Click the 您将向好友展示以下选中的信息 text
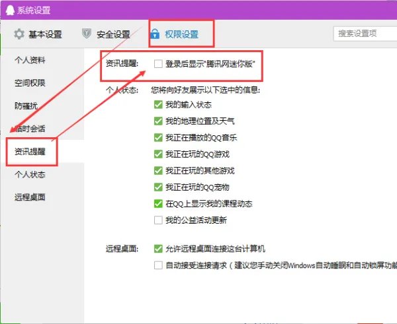The height and width of the screenshot is (324, 397). pos(205,90)
